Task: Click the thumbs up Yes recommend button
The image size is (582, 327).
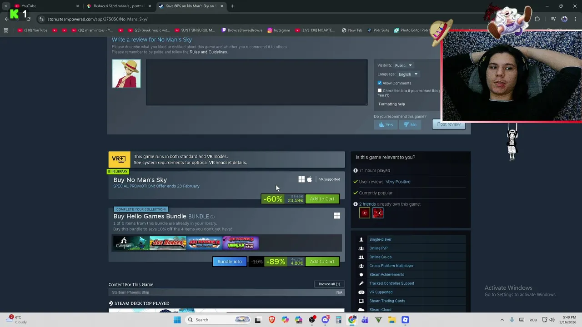Action: 386,124
